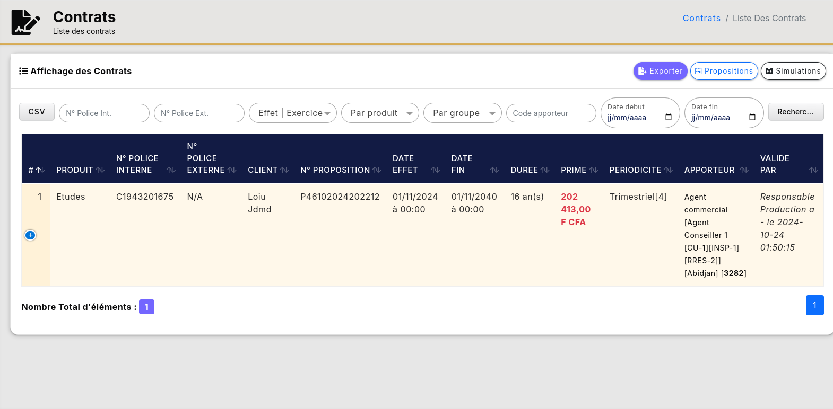Sort by Duree column sort icon

click(x=545, y=170)
